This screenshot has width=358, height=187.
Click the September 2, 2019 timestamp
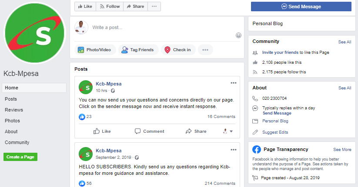coord(113,157)
